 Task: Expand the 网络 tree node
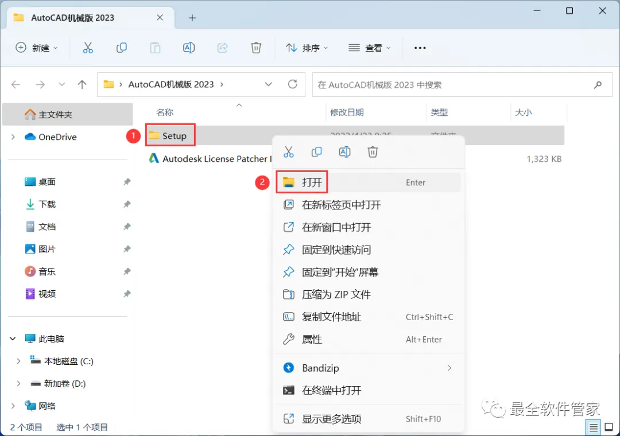13,406
